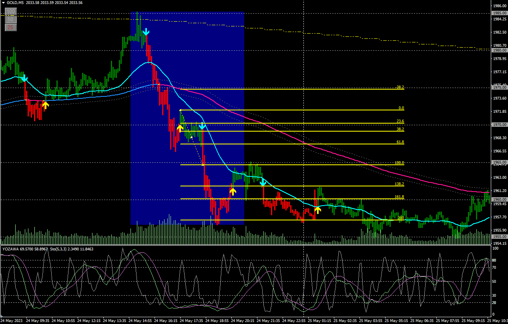Select the cyan down arrow near Fibonacci 38.2 line
The image size is (508, 324).
click(202, 126)
